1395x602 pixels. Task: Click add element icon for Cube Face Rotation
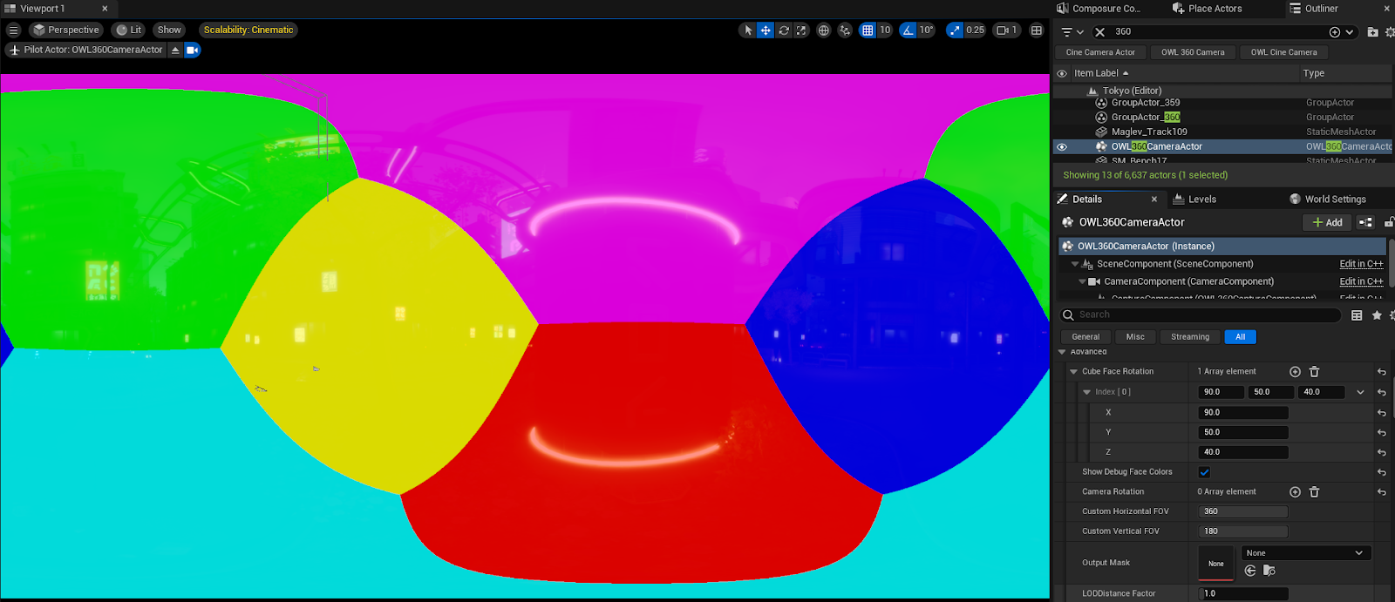point(1295,371)
